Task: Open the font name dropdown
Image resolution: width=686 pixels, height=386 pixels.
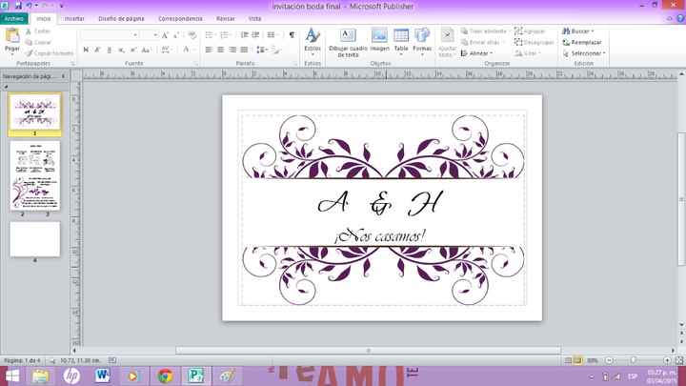Action: (x=134, y=35)
